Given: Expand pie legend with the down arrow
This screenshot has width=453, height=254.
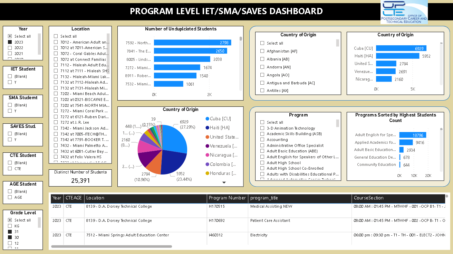Looking at the screenshot, I should point(224,182).
